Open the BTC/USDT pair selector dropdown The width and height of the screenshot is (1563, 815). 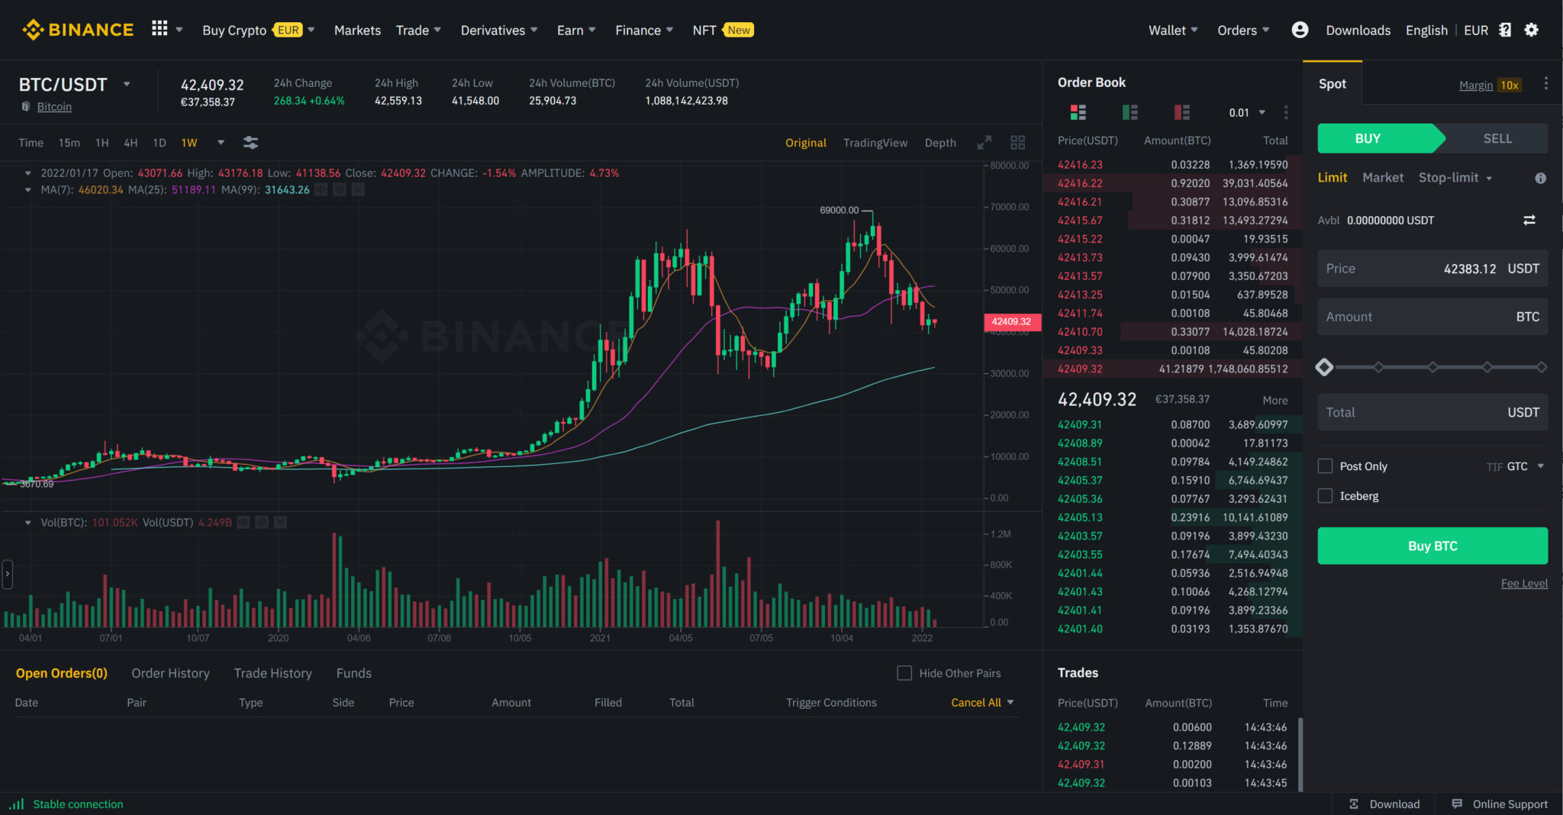[127, 84]
